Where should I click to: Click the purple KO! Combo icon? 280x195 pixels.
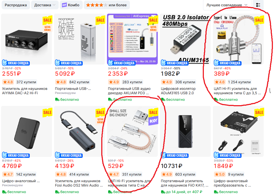[64, 5]
